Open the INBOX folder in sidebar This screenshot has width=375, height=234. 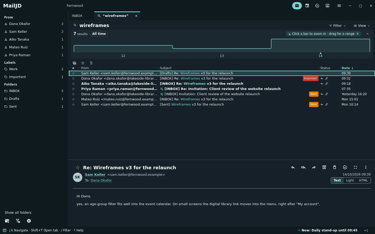click(x=34, y=91)
